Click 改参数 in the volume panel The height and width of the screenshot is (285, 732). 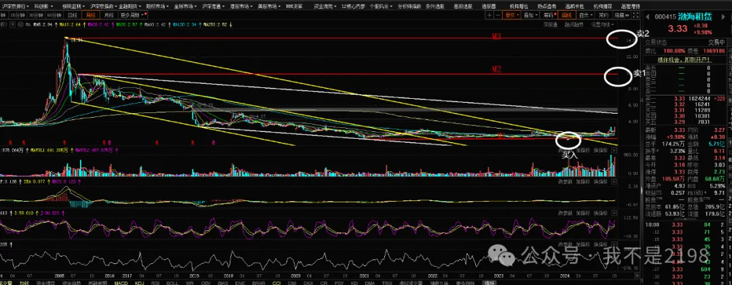coord(565,150)
